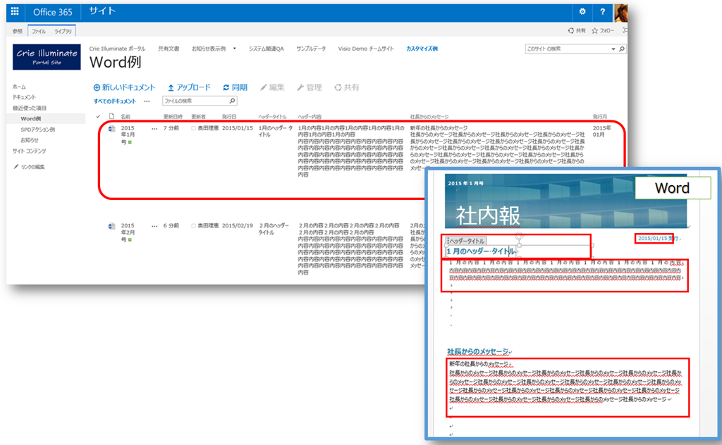Click the site search magnifier icon
This screenshot has width=722, height=445.
coord(621,49)
